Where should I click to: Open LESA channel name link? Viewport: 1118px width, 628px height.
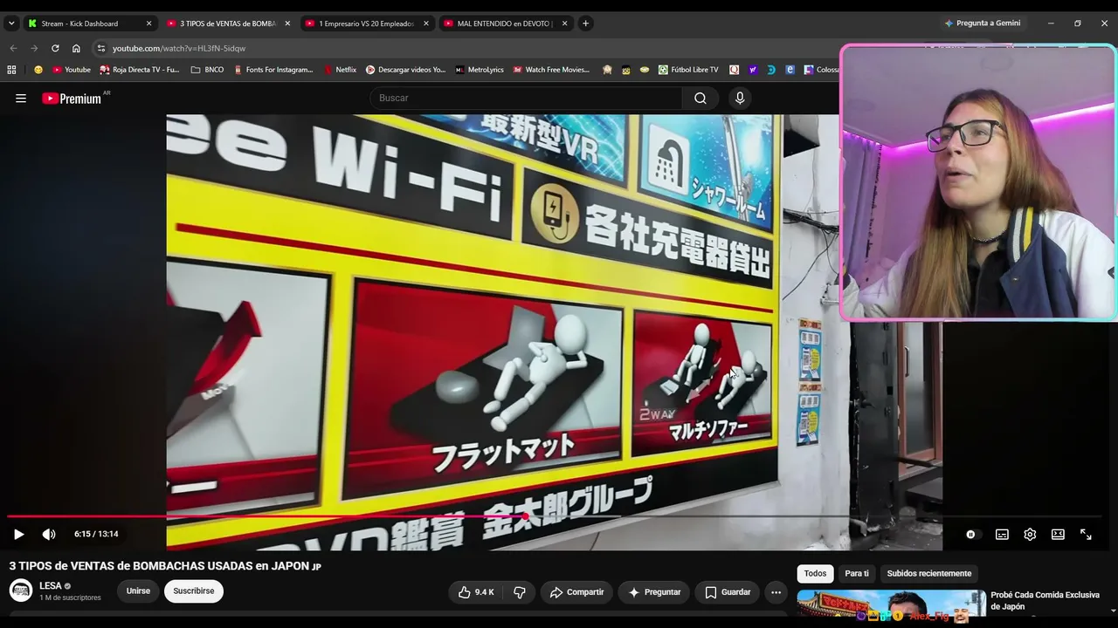click(51, 586)
